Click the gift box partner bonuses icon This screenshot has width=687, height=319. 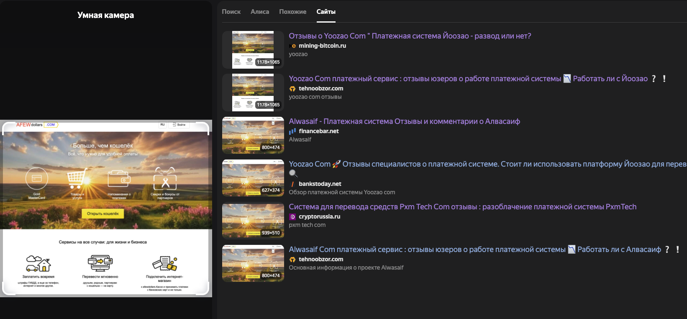click(165, 179)
